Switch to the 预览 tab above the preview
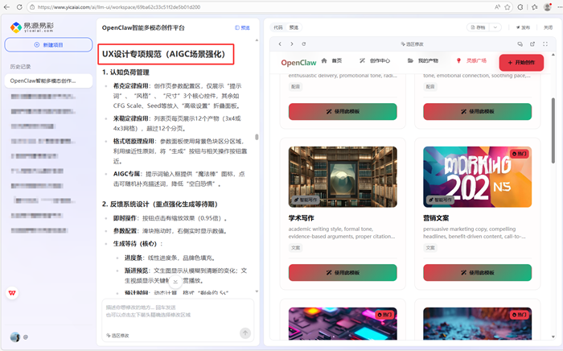Viewport: 563px width, 351px height. pyautogui.click(x=294, y=27)
